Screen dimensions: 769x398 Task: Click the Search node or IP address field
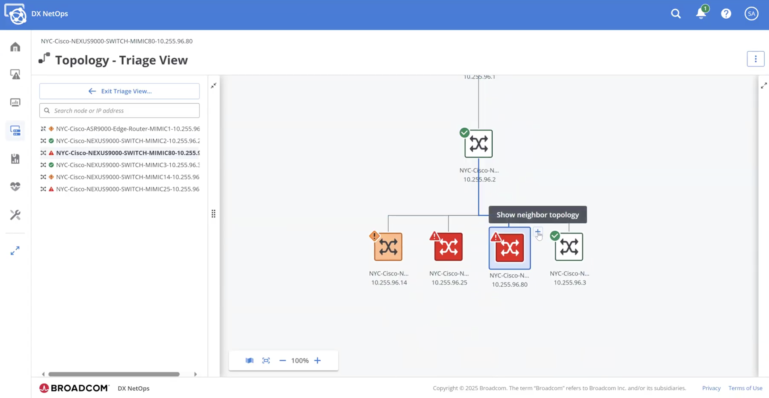click(x=124, y=110)
